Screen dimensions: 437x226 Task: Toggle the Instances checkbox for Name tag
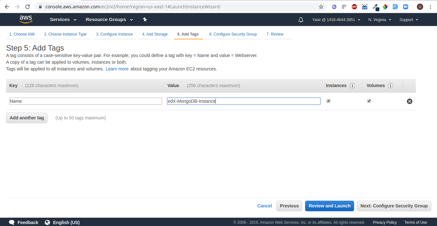tap(328, 101)
